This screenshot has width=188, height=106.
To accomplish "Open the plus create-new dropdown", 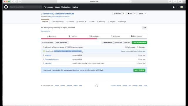I will point(177,7).
